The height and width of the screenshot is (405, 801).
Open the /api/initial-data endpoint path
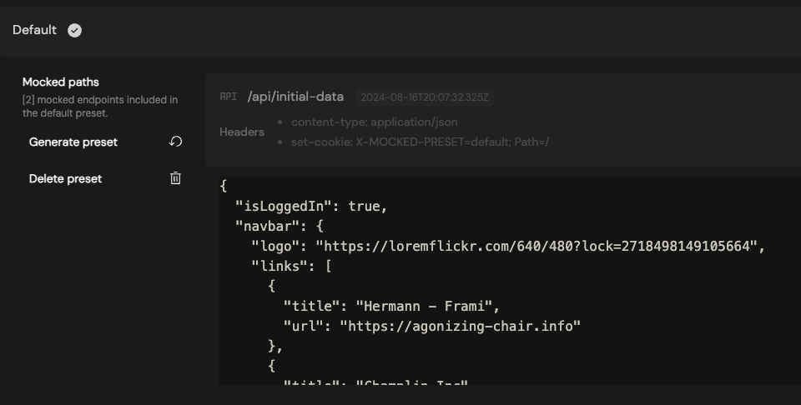pos(295,97)
